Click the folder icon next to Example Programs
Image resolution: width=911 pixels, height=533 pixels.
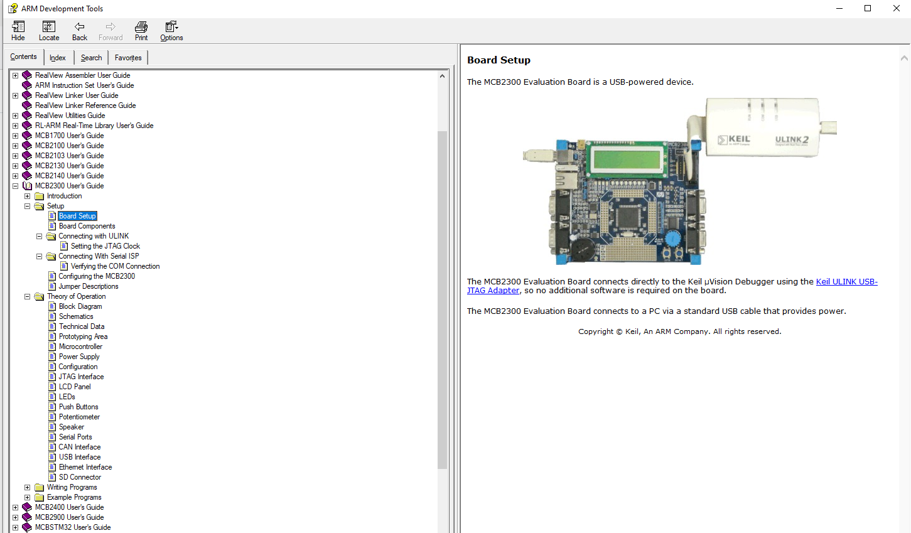(39, 497)
